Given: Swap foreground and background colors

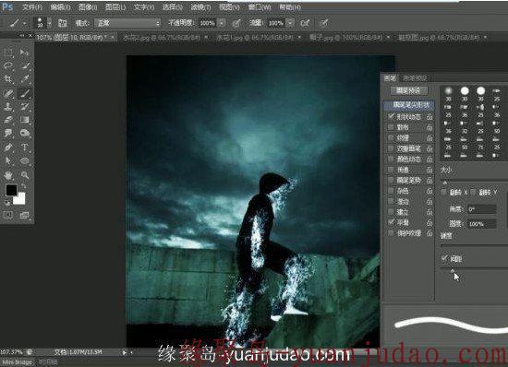Looking at the screenshot, I should pyautogui.click(x=24, y=186).
